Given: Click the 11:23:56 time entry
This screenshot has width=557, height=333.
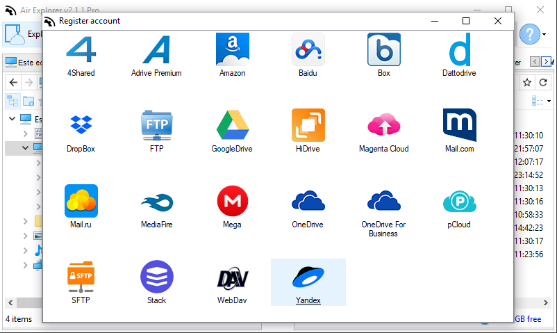Looking at the screenshot, I should click(x=529, y=254).
